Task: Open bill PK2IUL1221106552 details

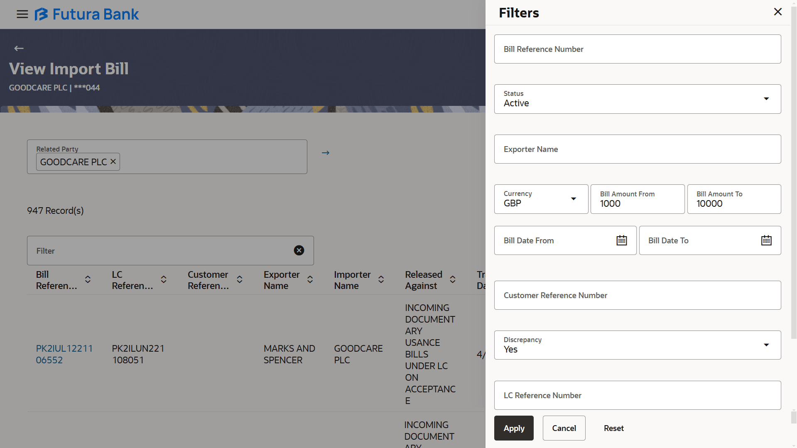Action: click(x=64, y=354)
